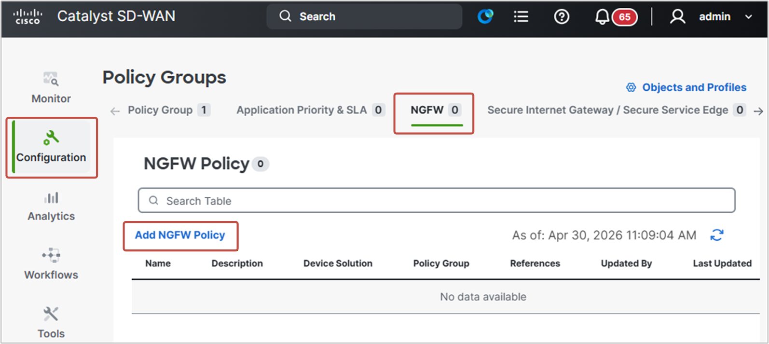The image size is (769, 344).
Task: Open the task list icon
Action: pyautogui.click(x=521, y=17)
